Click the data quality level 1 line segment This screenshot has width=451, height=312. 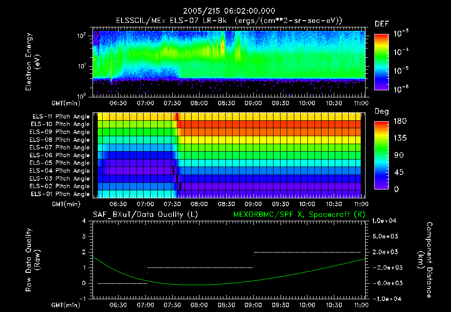[x=200, y=267]
